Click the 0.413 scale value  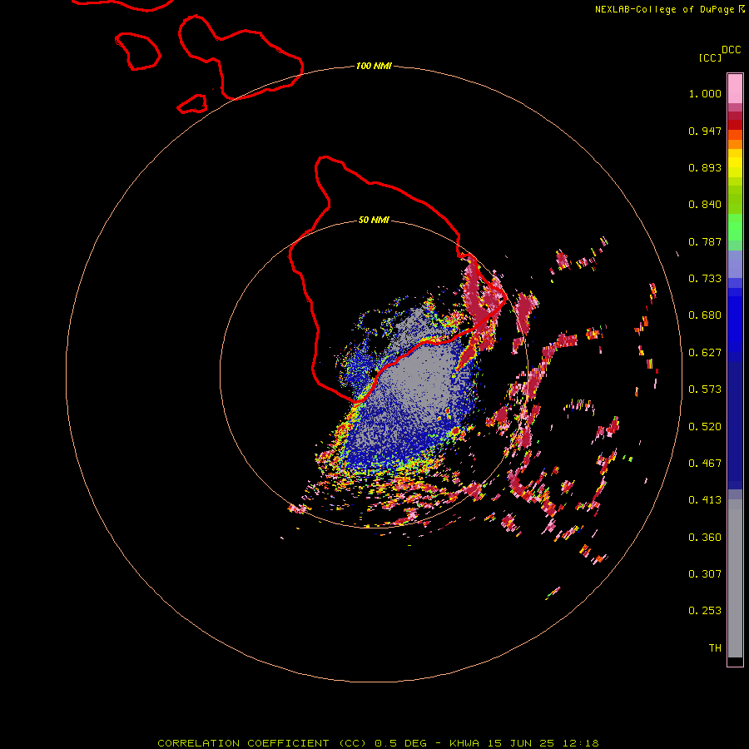pos(705,500)
